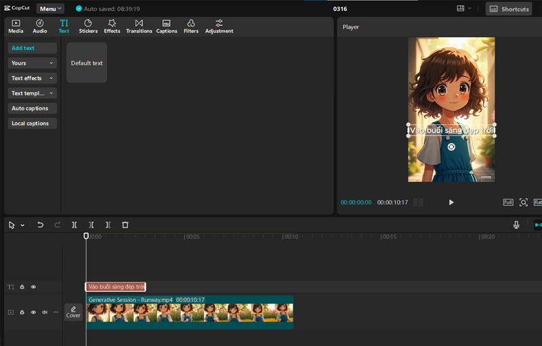Play the video in the Player
542x346 pixels.
point(451,202)
